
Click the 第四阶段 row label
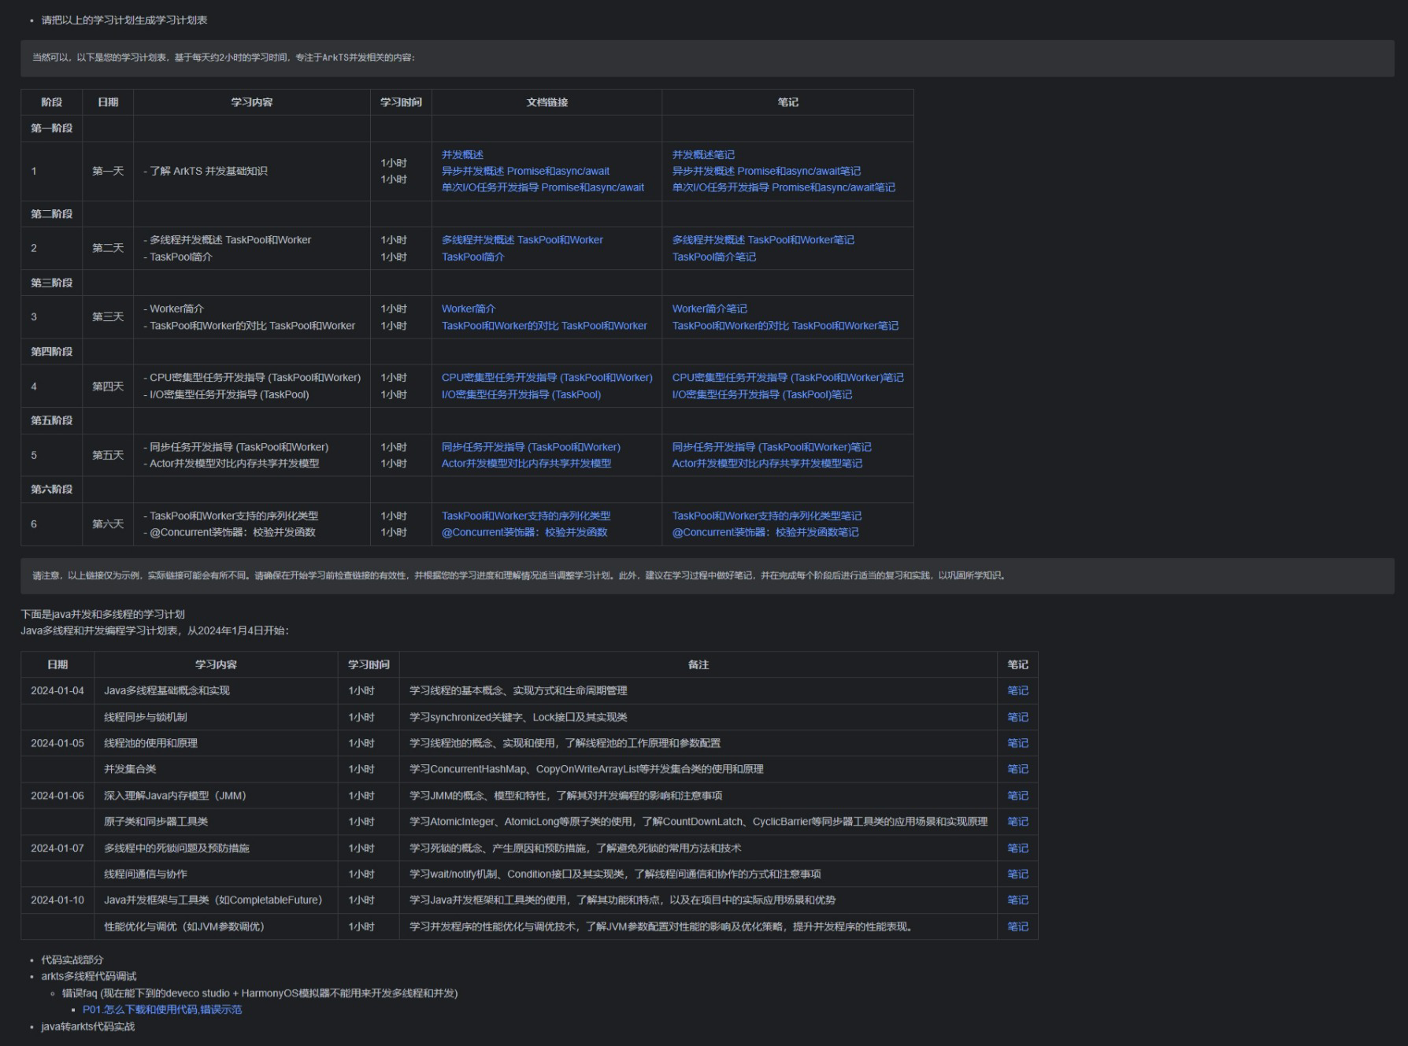click(52, 353)
